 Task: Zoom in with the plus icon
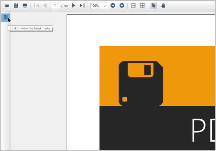coord(122,5)
